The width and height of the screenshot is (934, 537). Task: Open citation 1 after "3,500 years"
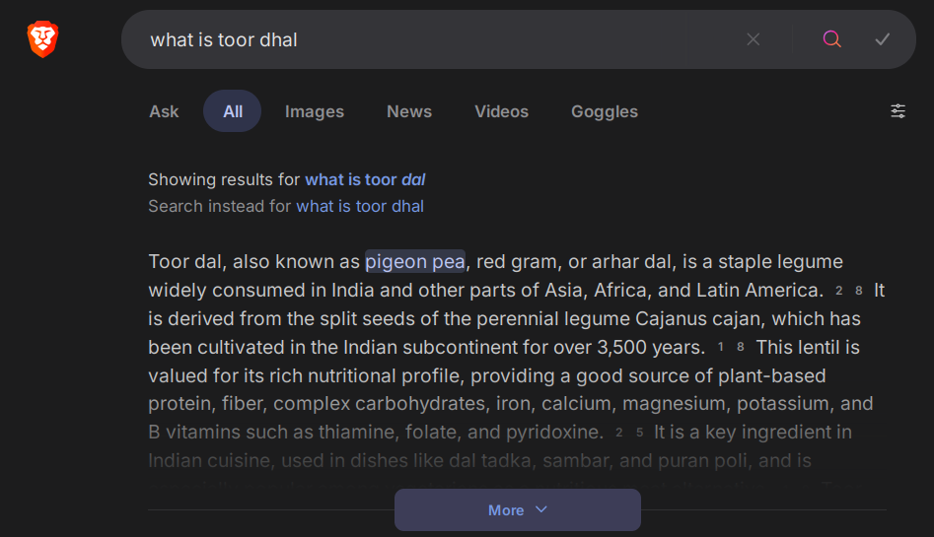click(721, 348)
